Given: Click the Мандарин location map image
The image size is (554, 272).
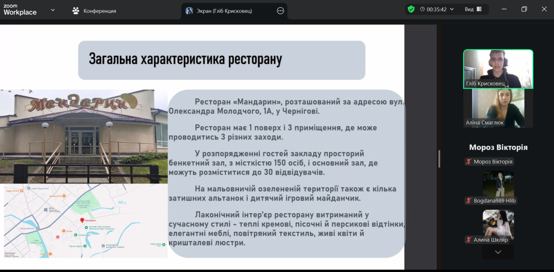Looking at the screenshot, I should point(85,221).
